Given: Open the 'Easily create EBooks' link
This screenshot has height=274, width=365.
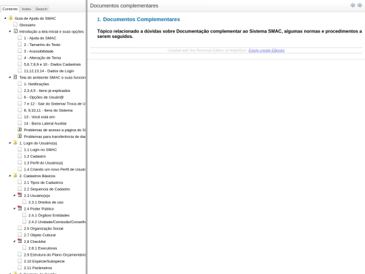Looking at the screenshot, I should coord(266,50).
